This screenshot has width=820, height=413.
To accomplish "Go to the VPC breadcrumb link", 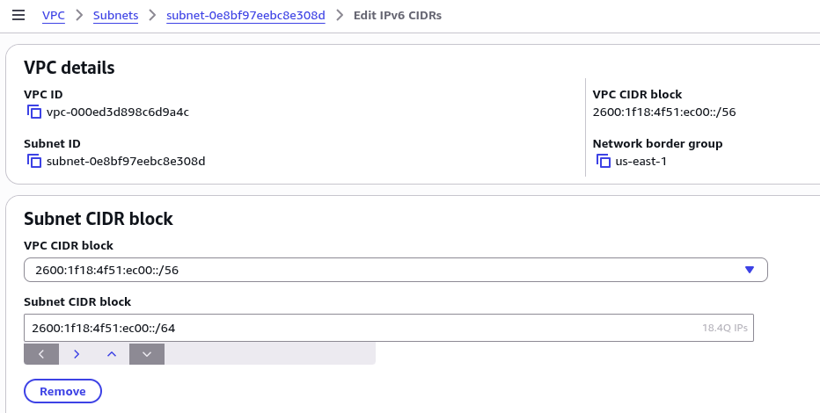I will 54,15.
